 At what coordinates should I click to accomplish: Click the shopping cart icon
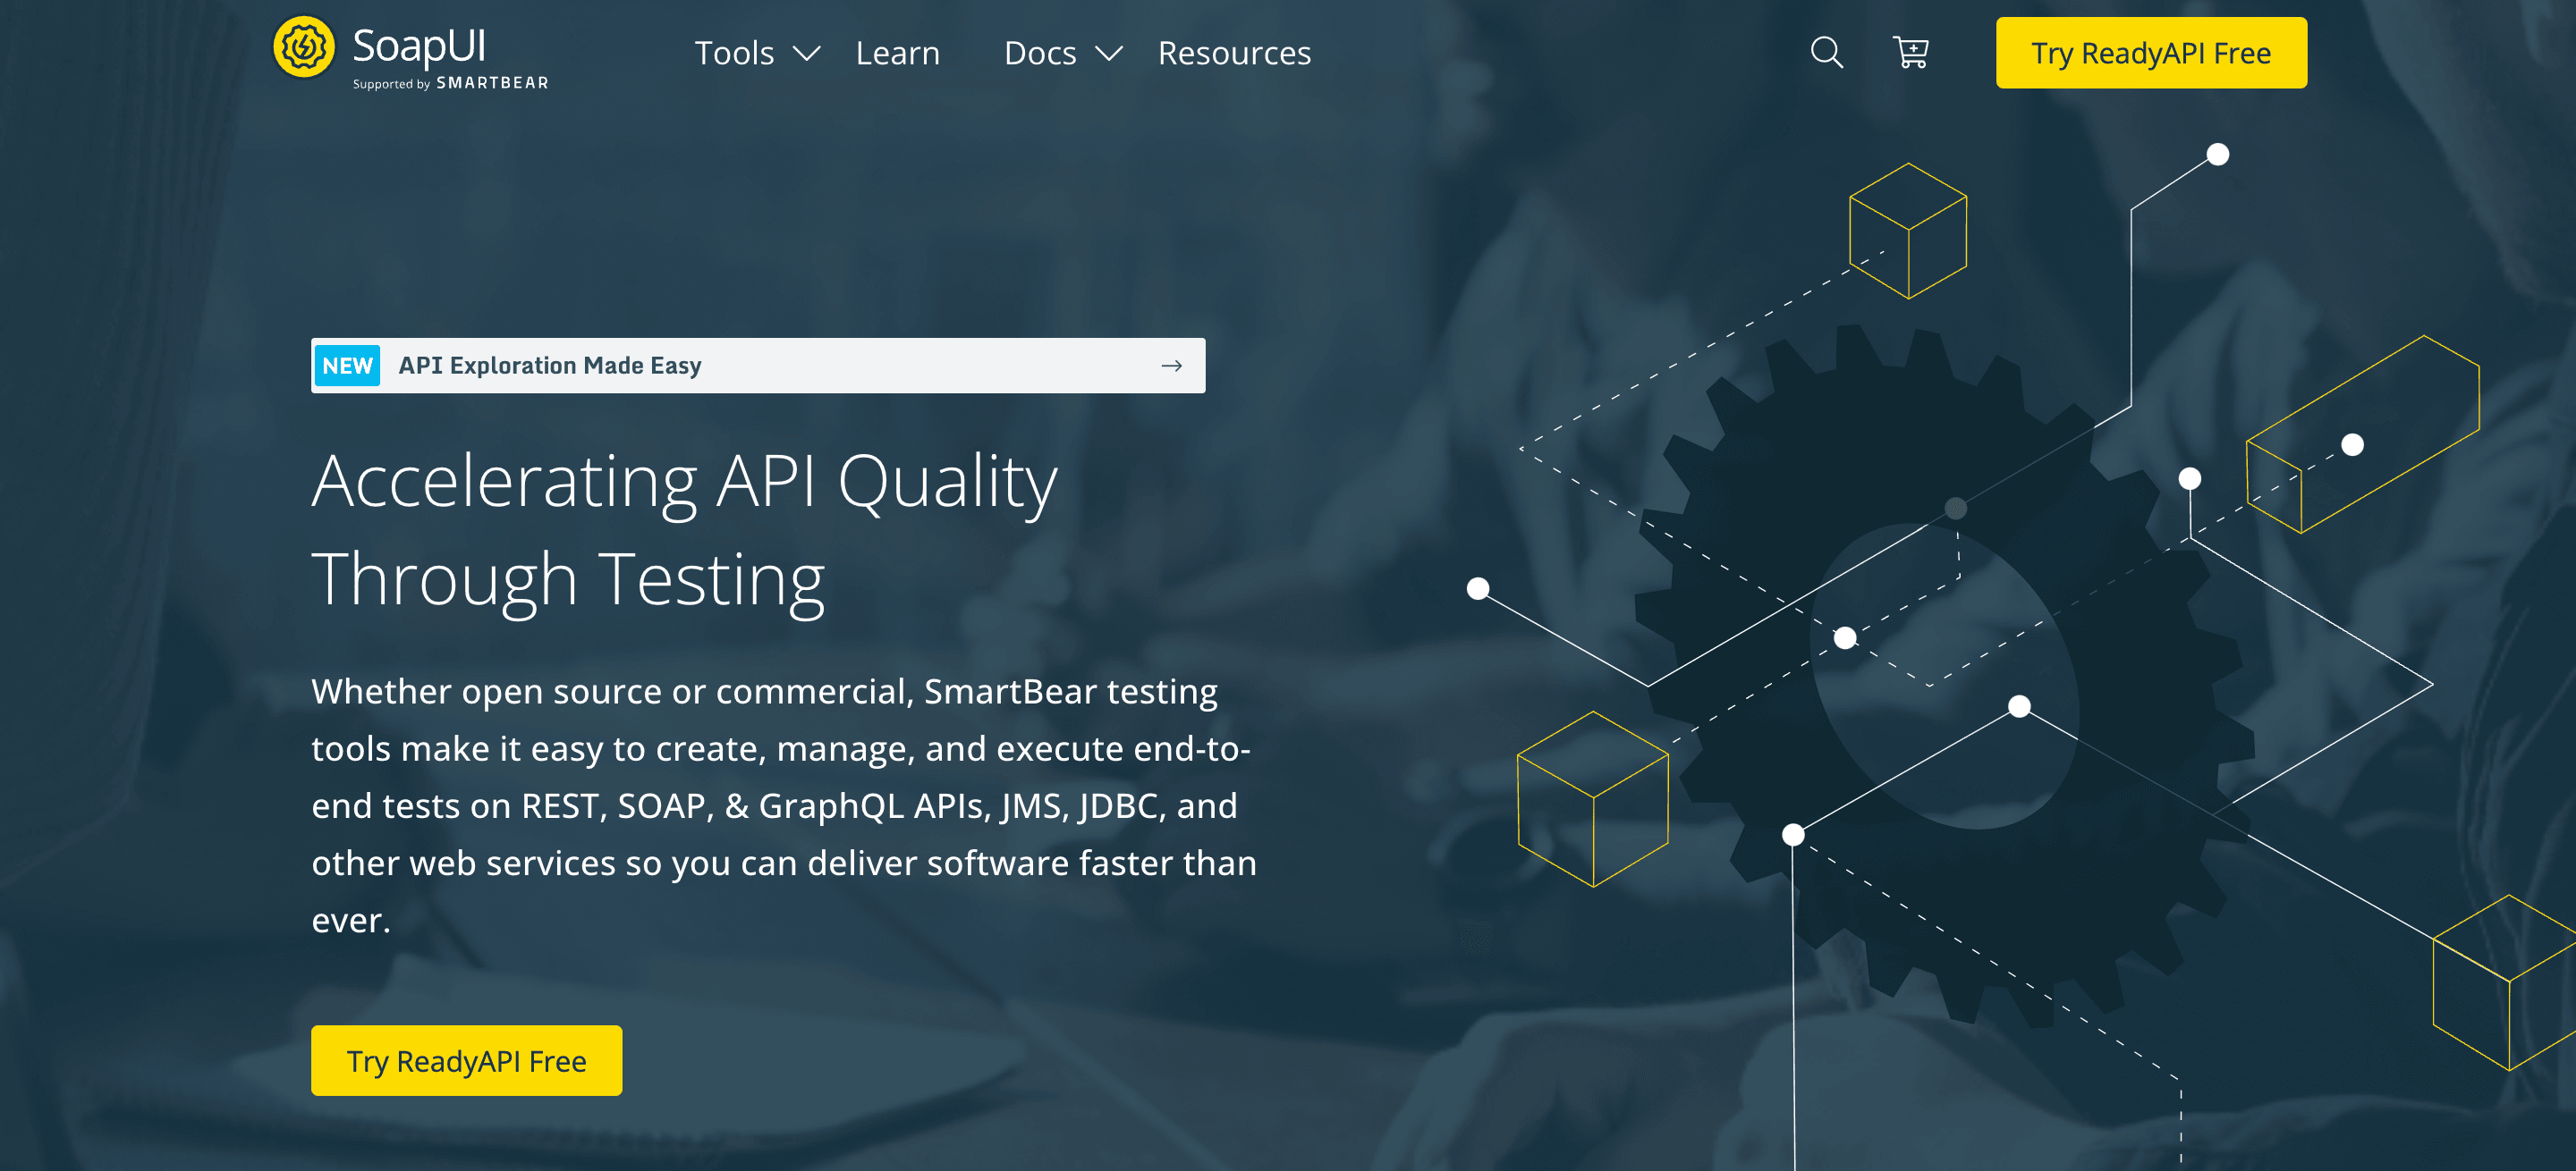point(1911,53)
